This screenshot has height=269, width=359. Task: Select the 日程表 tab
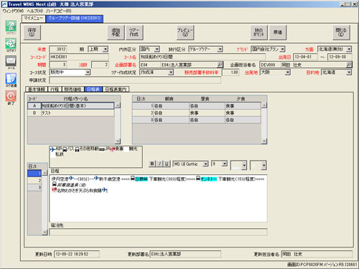tap(93, 89)
